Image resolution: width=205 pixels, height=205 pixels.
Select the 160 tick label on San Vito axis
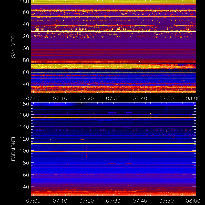click(x=24, y=12)
